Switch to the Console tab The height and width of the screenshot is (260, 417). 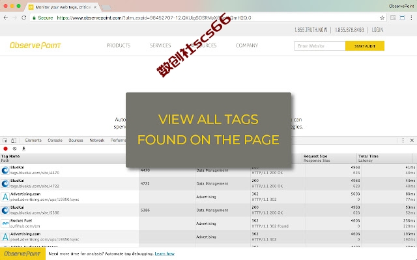click(x=55, y=140)
